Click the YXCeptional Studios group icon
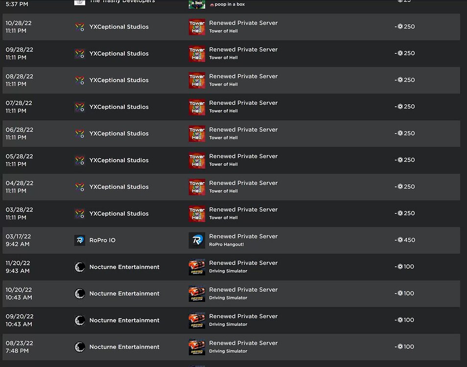This screenshot has height=367, width=467. pyautogui.click(x=79, y=27)
